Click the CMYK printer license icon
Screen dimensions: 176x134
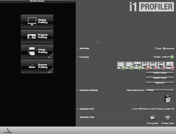153,65
